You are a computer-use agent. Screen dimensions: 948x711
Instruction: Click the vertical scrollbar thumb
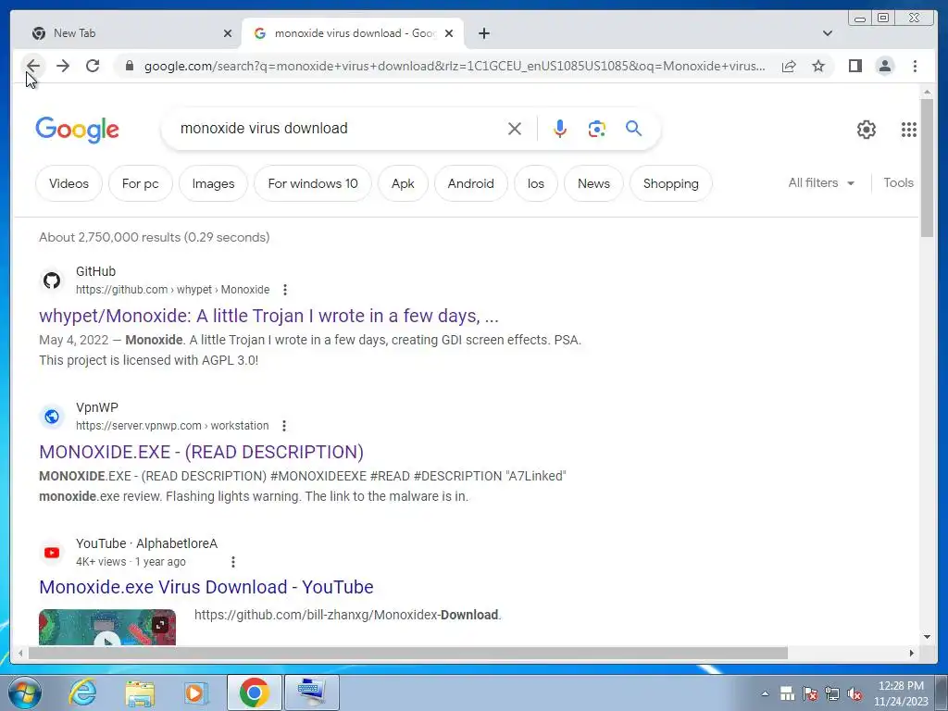point(927,168)
